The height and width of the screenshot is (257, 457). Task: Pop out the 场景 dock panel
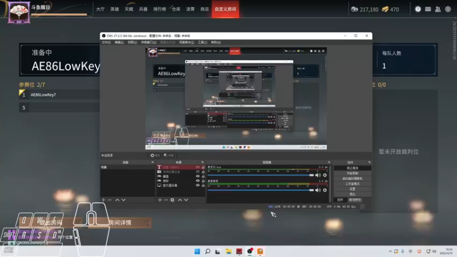coord(153,162)
